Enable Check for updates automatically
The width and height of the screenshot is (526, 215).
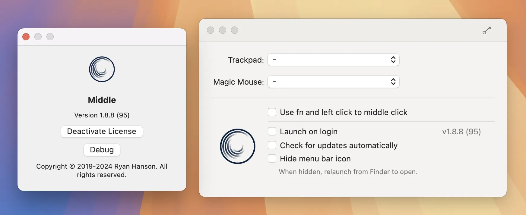point(272,145)
